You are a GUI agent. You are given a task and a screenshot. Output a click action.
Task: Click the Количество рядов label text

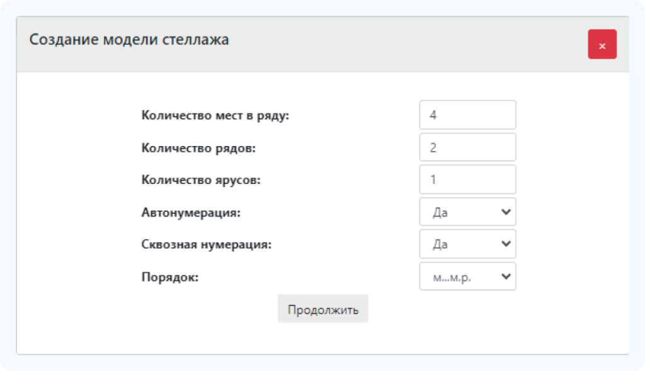pyautogui.click(x=198, y=148)
